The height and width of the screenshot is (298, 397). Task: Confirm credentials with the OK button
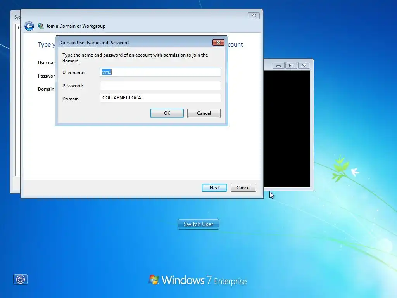pyautogui.click(x=167, y=113)
